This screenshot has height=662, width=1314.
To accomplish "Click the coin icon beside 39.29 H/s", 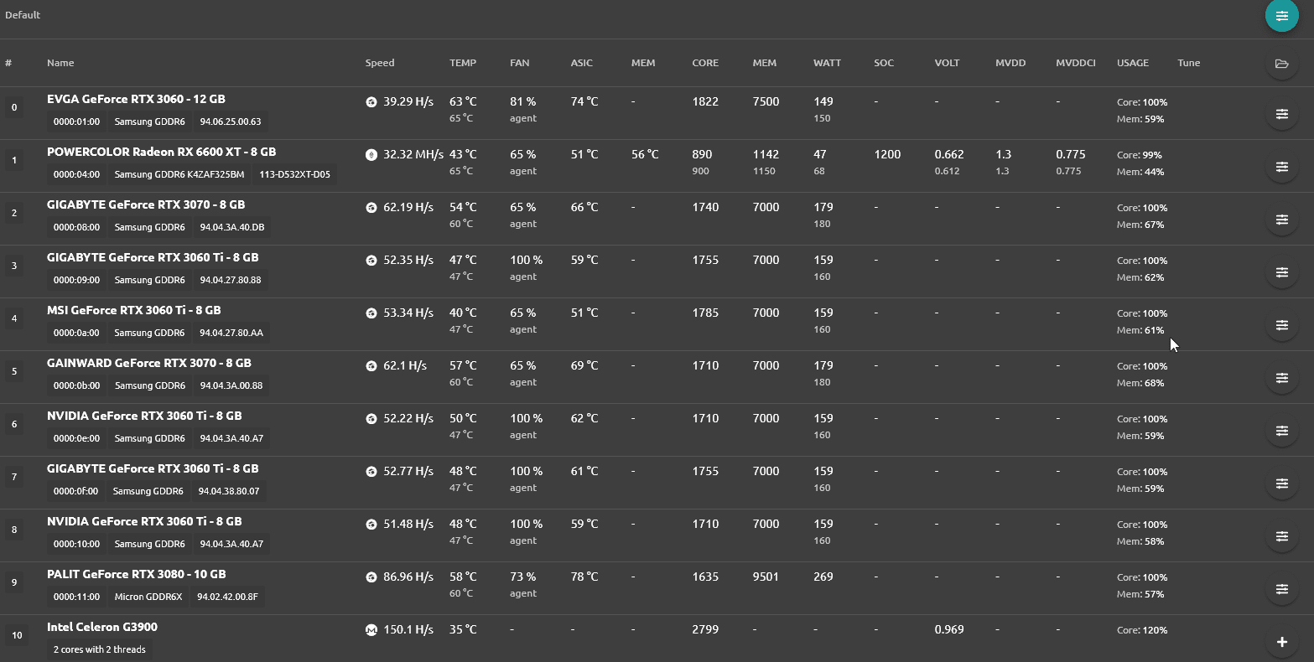I will pyautogui.click(x=371, y=101).
